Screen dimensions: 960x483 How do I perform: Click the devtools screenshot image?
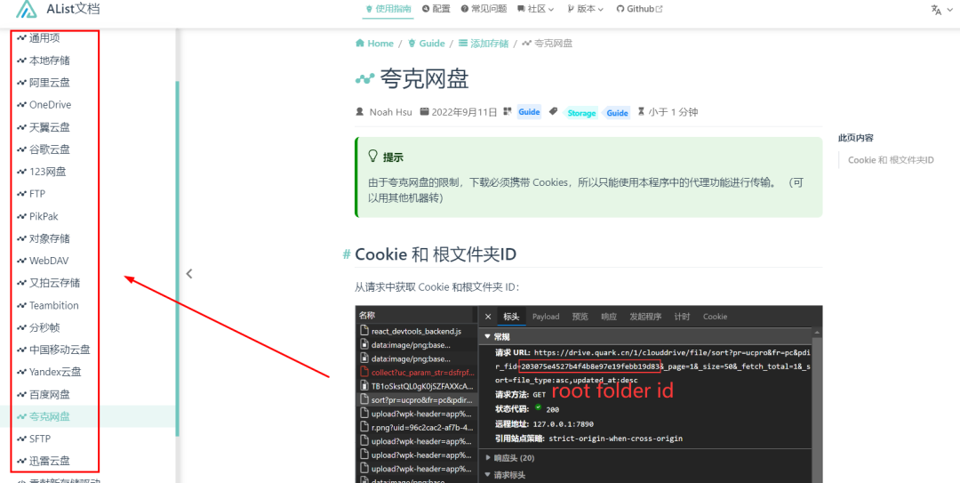(588, 393)
